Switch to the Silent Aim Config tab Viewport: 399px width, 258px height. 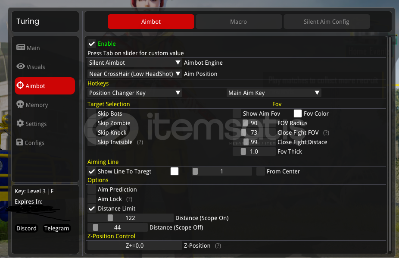(x=326, y=22)
